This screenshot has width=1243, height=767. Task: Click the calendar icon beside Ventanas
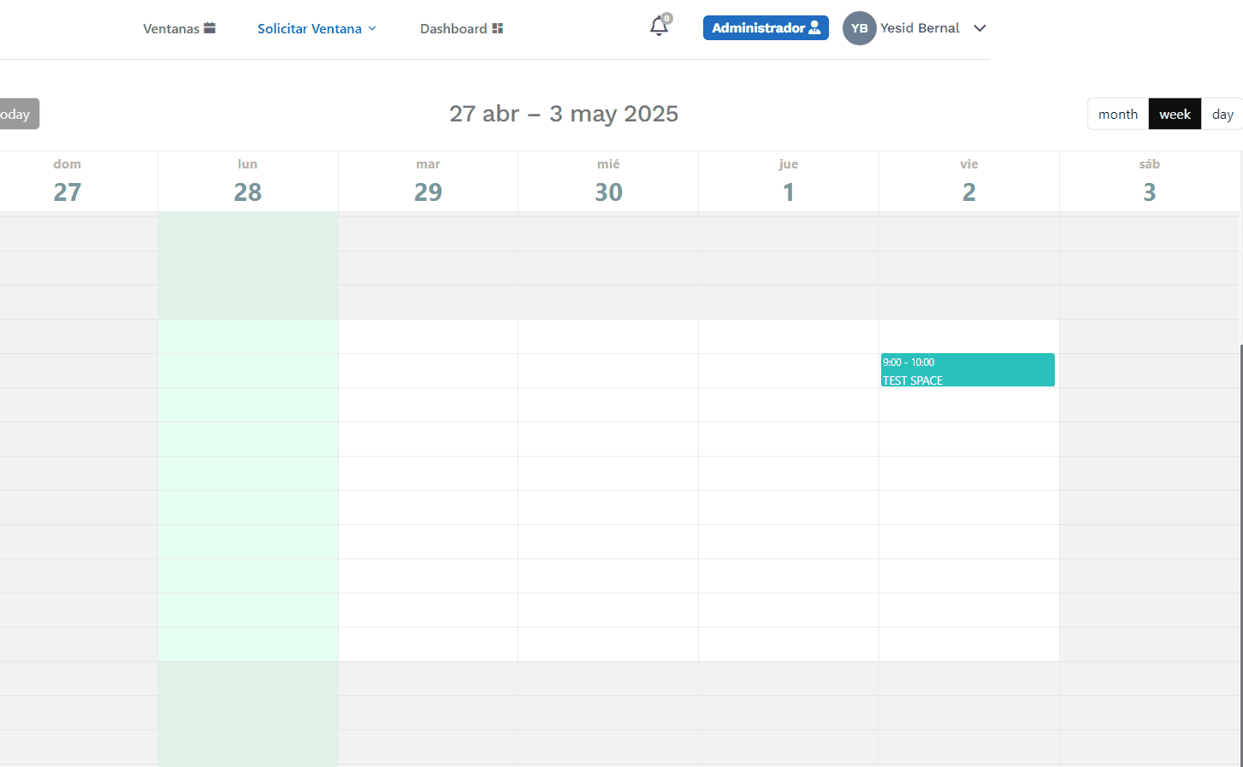(x=209, y=27)
